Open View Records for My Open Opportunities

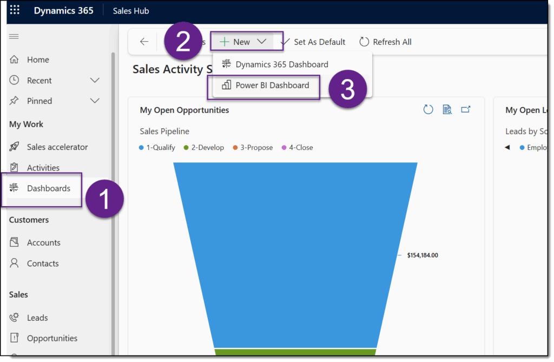447,109
